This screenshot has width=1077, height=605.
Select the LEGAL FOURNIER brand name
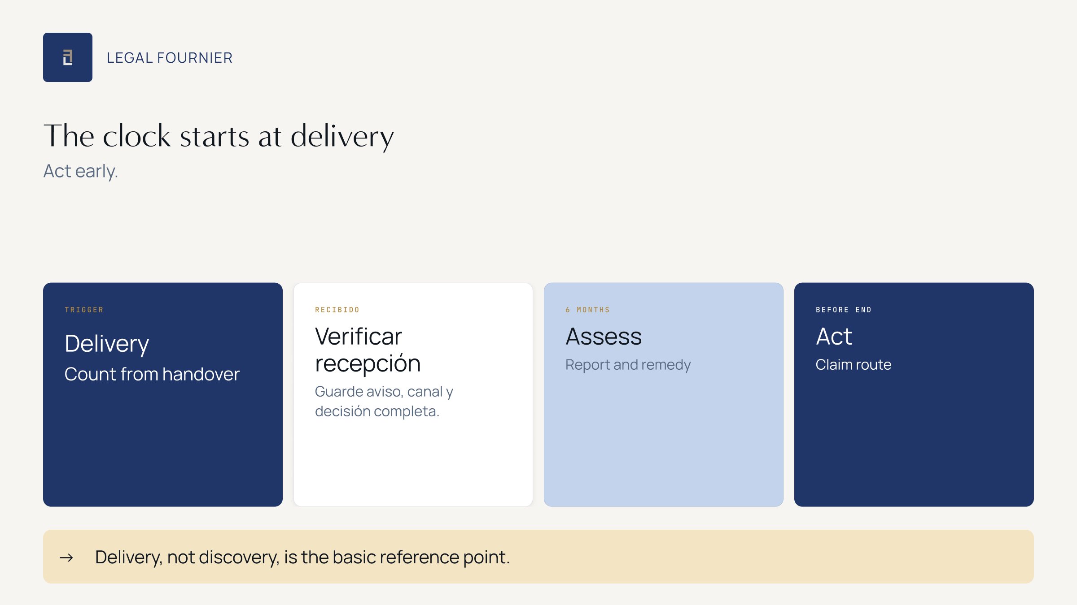click(170, 58)
